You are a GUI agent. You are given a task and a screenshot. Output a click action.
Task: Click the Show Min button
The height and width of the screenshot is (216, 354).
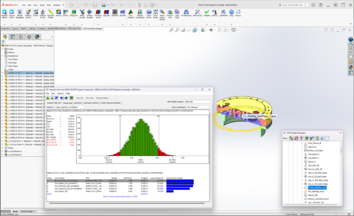tap(80, 98)
